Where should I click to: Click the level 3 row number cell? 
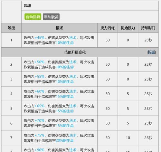pos(11,79)
